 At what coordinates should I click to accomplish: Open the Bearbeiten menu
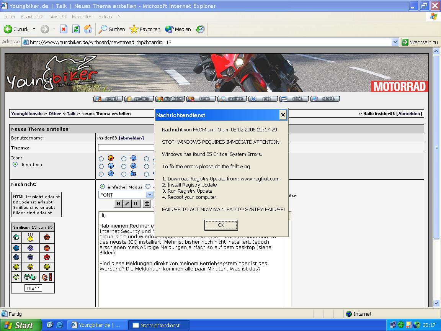coord(32,16)
